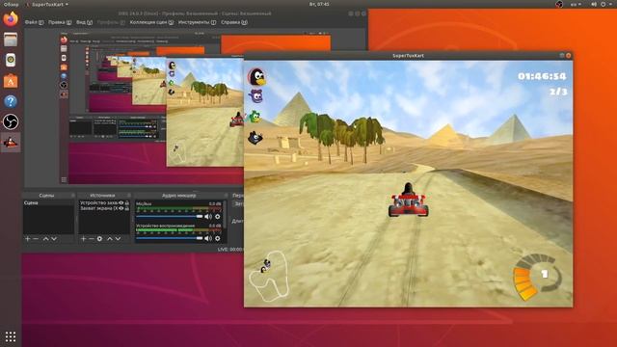
Task: Open Ubuntu Software from the dock
Action: tap(11, 81)
